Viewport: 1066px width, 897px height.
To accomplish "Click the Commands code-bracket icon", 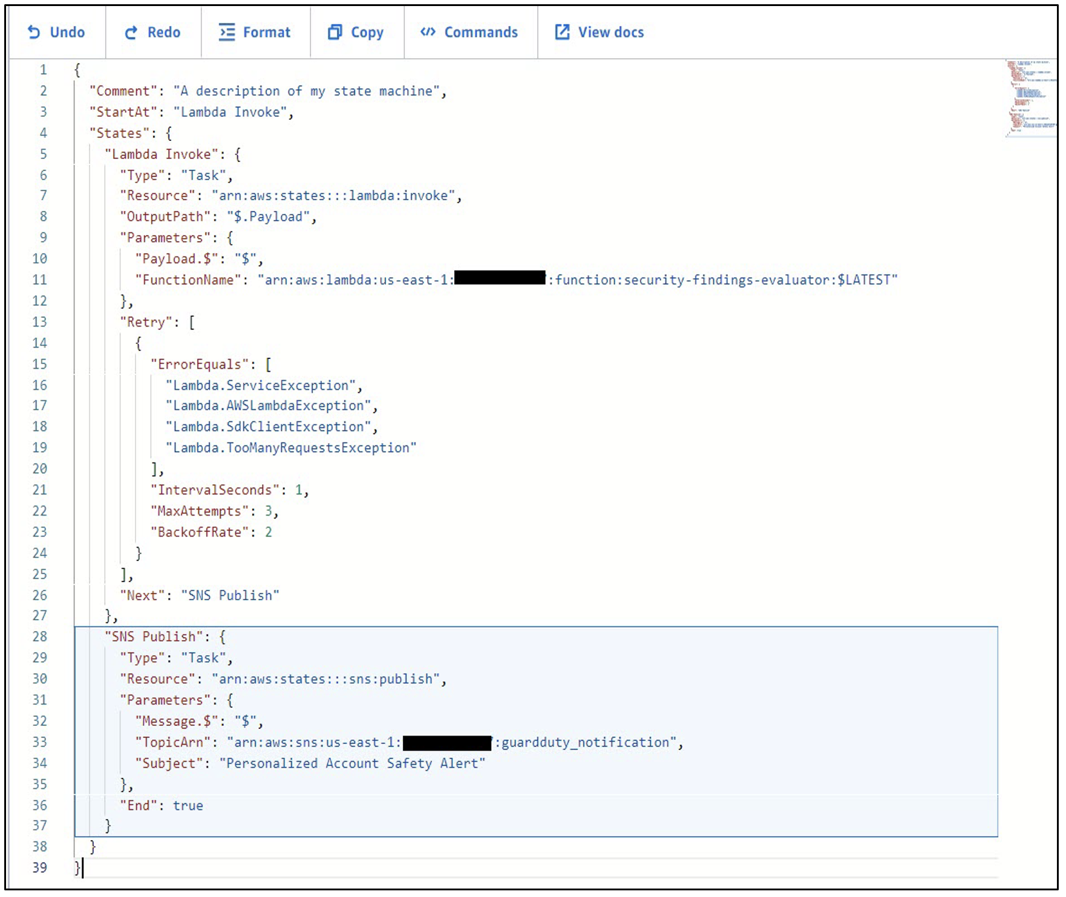I will (x=428, y=32).
